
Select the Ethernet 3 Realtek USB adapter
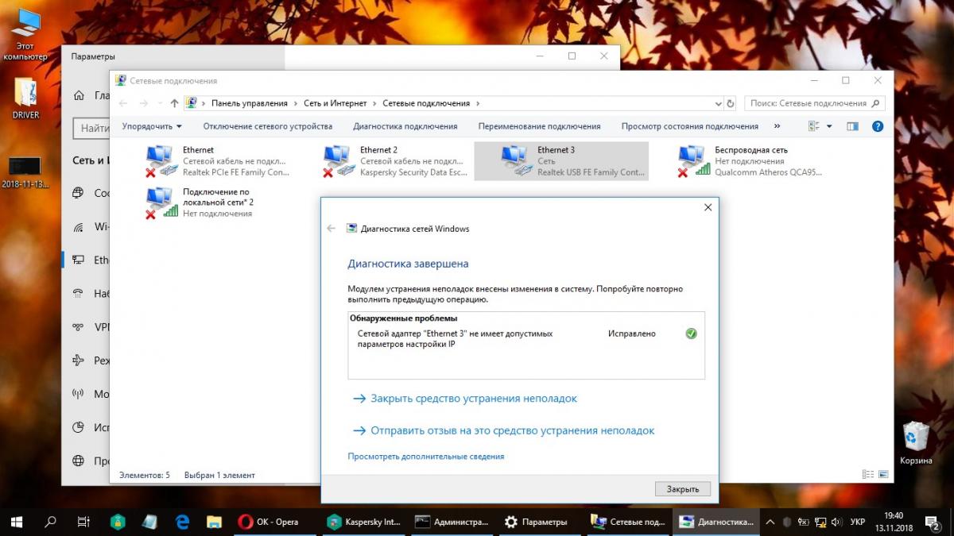tap(561, 161)
